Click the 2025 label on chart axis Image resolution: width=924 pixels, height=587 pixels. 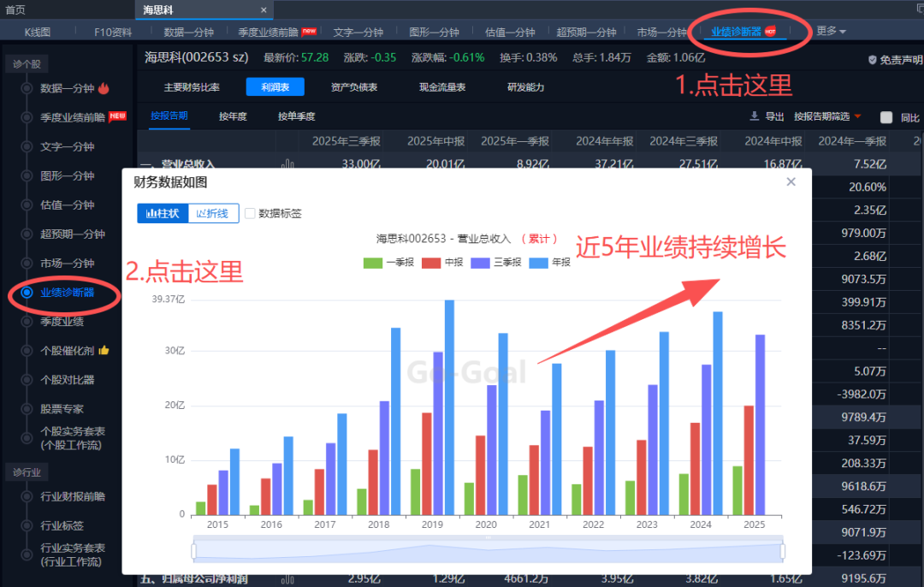point(755,525)
